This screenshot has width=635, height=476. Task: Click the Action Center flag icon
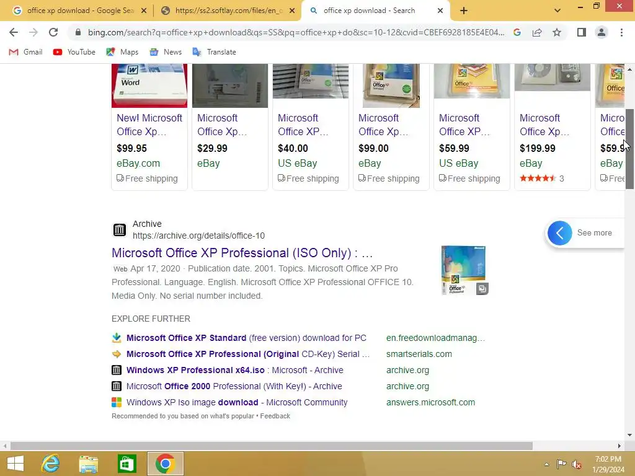(561, 464)
